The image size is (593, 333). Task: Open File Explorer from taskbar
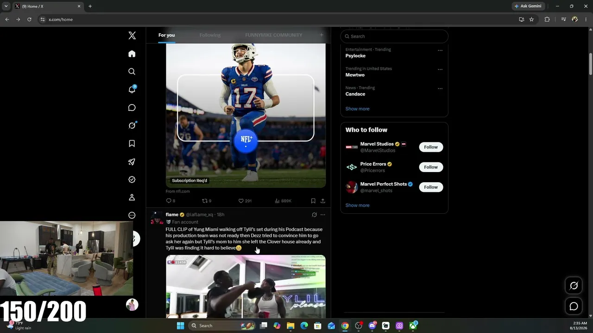[290, 326]
